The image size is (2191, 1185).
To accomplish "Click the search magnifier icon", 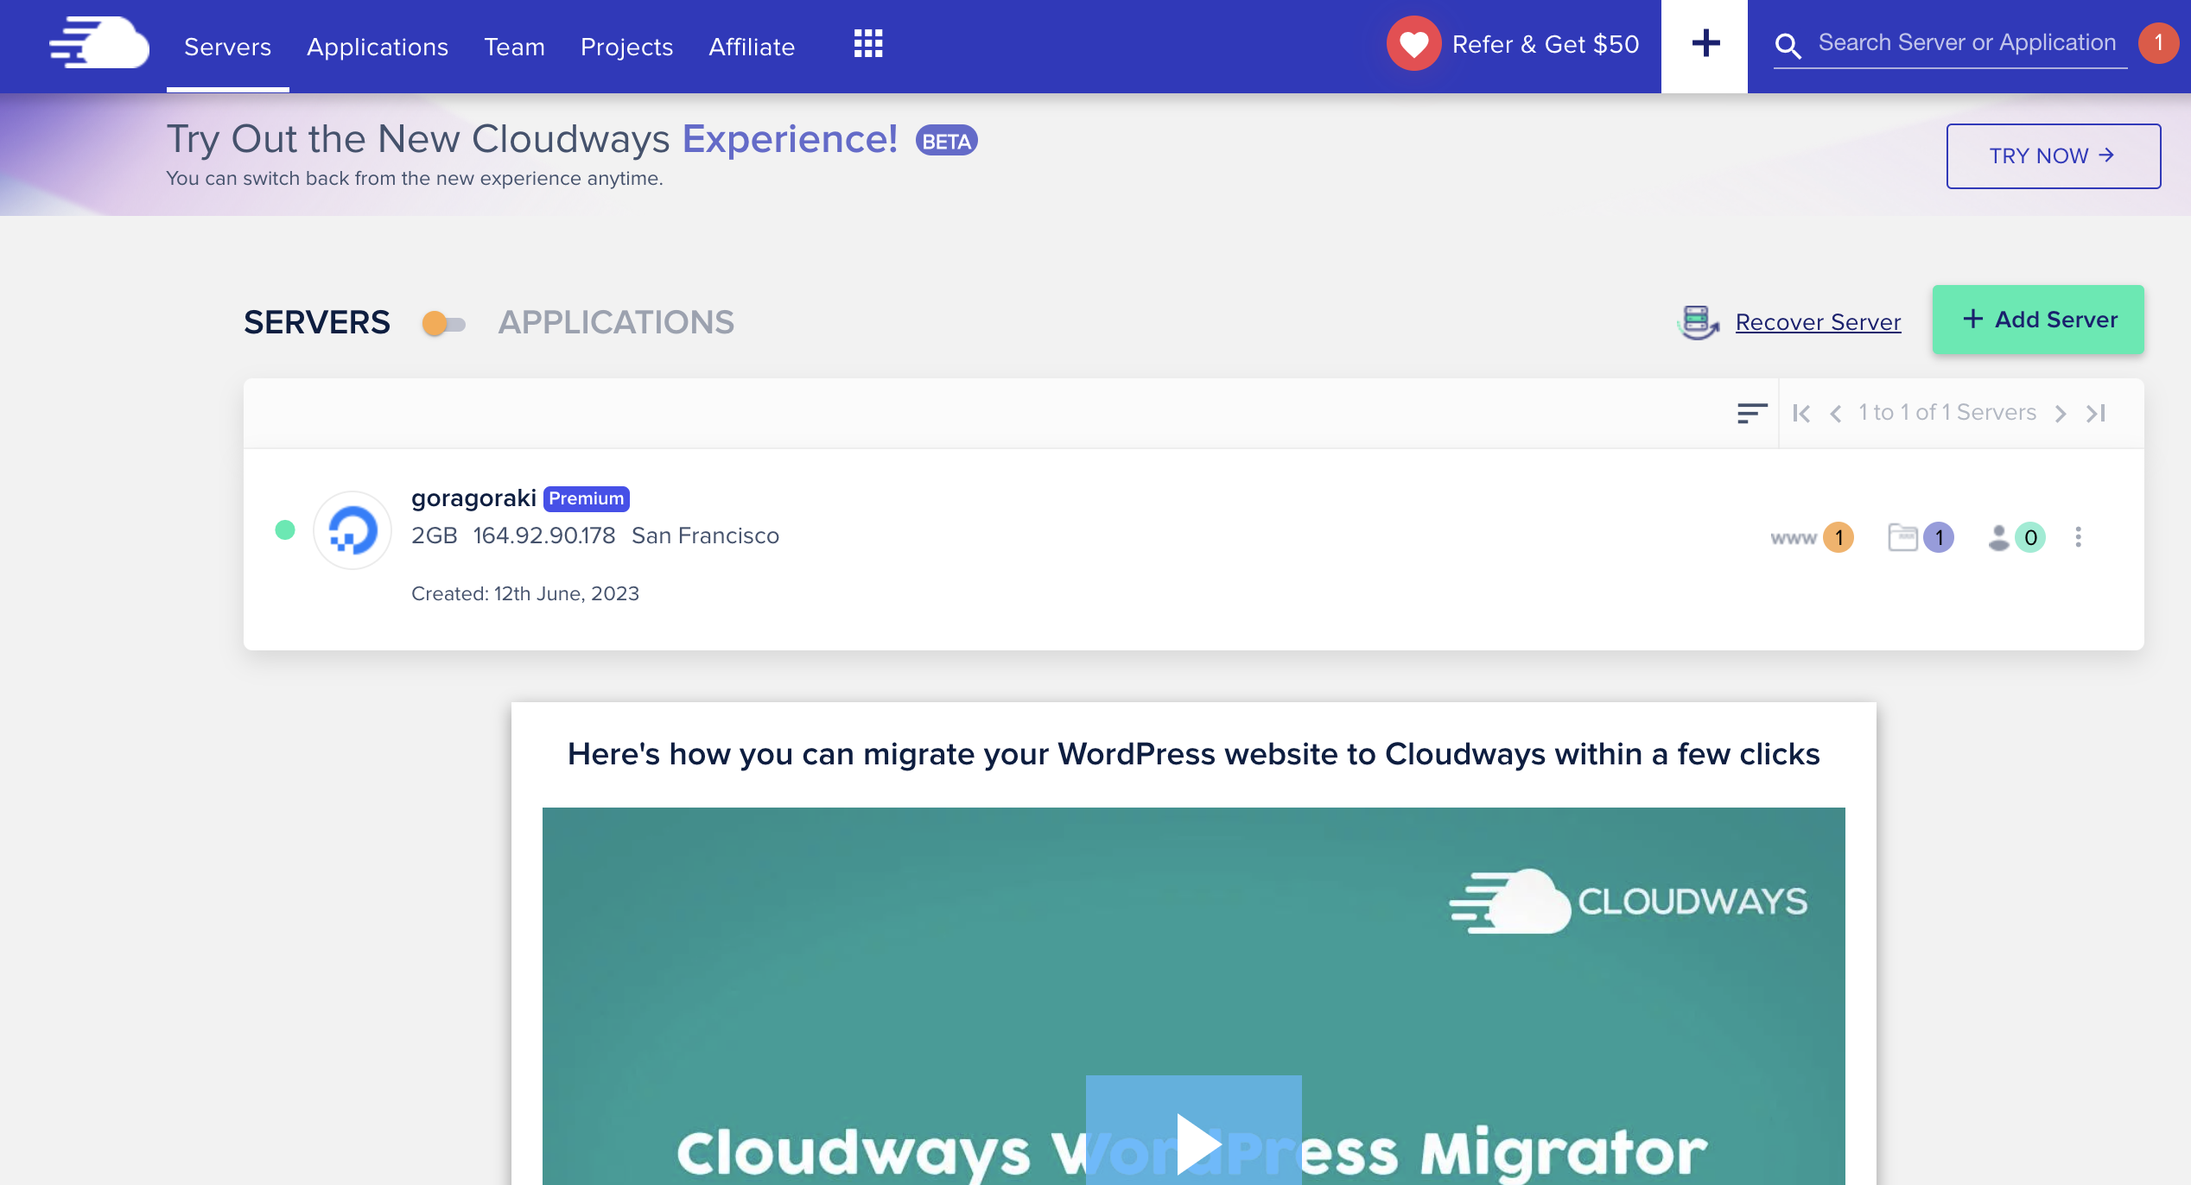I will [1788, 46].
